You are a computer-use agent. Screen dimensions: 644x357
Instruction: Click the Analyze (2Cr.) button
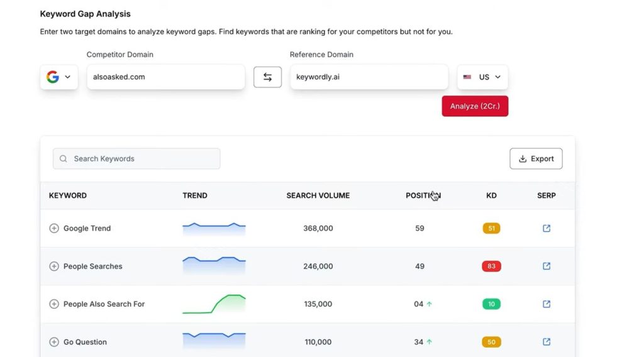[x=475, y=106]
